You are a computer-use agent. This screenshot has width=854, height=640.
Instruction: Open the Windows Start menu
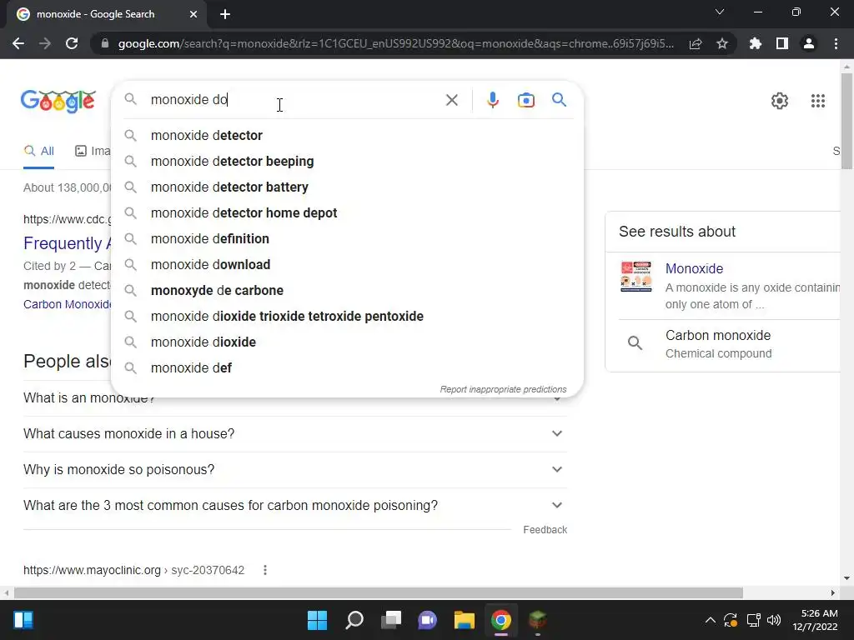coord(317,620)
